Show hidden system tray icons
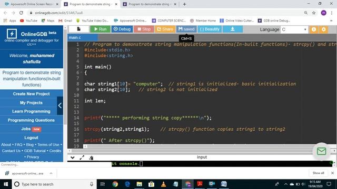Image resolution: width=337 pixels, height=189 pixels. pyautogui.click(x=285, y=184)
